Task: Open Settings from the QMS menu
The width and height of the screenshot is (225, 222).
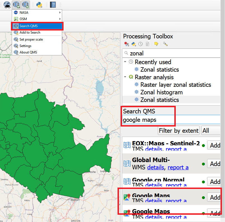Action: 37,46
